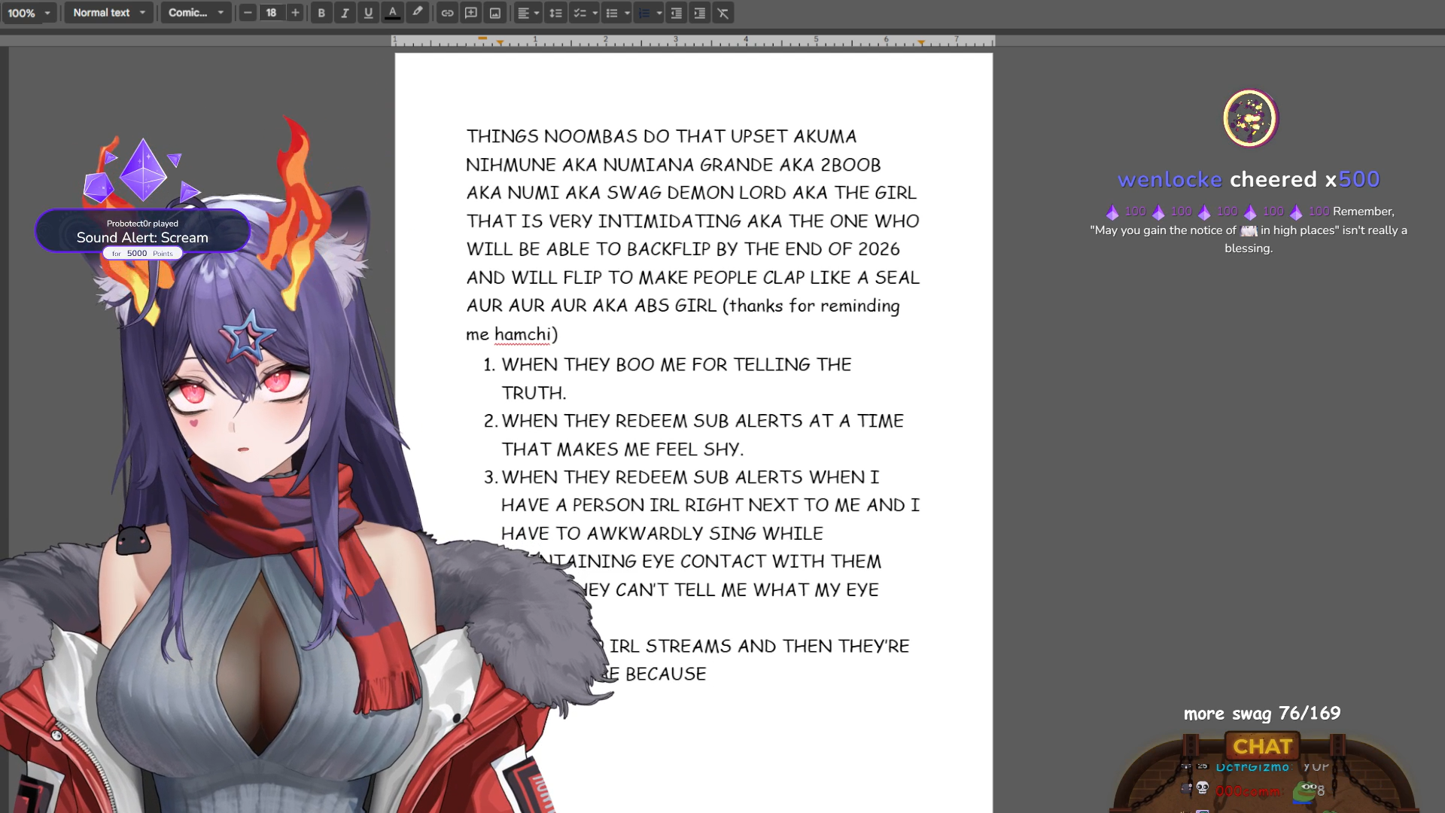Image resolution: width=1445 pixels, height=813 pixels.
Task: Open the bulleted list options menu
Action: point(627,13)
